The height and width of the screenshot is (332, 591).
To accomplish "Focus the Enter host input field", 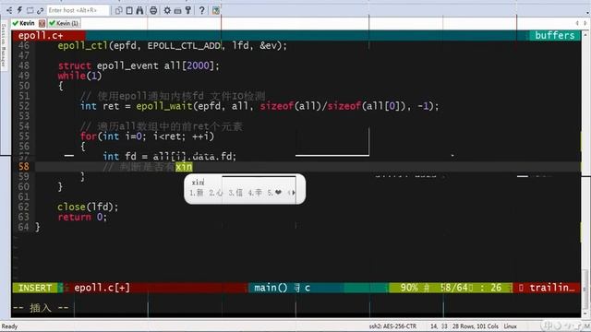I will 78,10.
